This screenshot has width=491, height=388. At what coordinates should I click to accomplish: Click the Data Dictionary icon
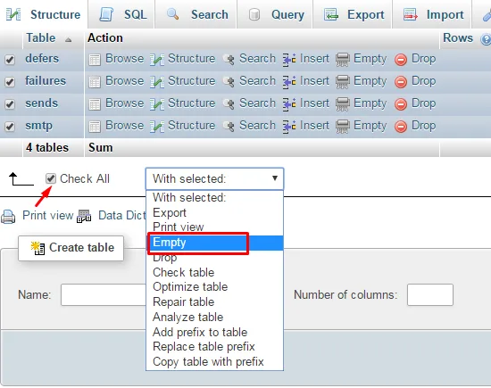coord(84,216)
